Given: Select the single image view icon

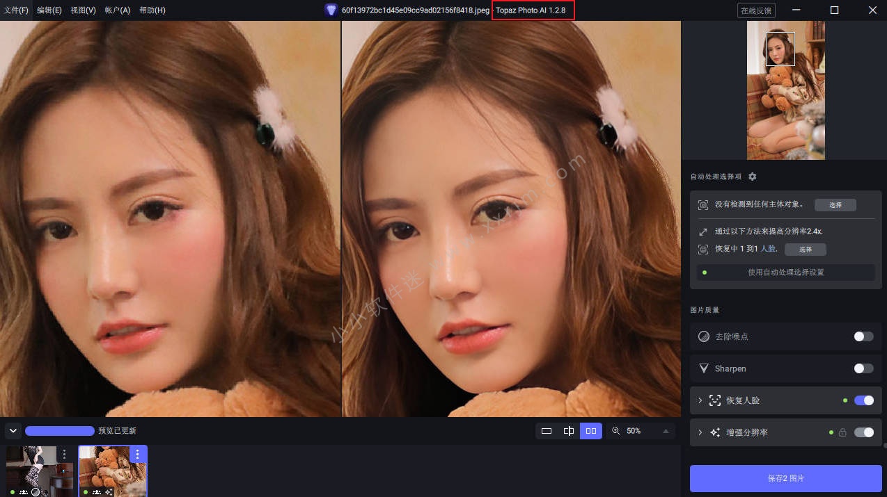Looking at the screenshot, I should [x=547, y=431].
